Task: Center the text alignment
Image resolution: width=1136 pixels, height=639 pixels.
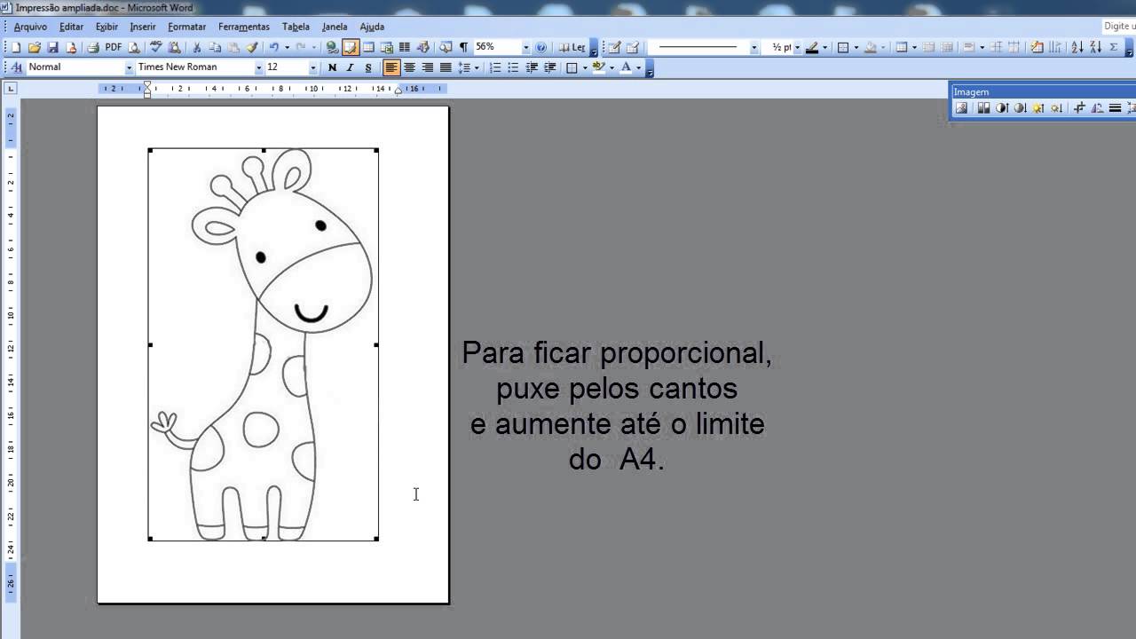Action: coord(409,67)
